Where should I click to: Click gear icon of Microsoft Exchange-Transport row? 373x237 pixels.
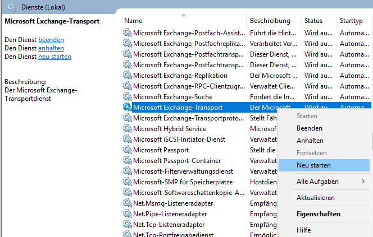click(x=128, y=108)
